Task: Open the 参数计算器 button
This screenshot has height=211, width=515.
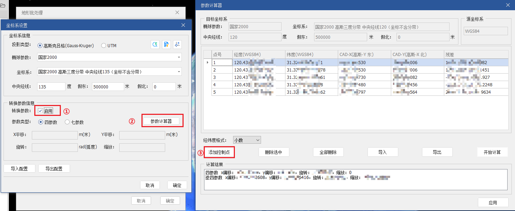Action: (x=161, y=121)
